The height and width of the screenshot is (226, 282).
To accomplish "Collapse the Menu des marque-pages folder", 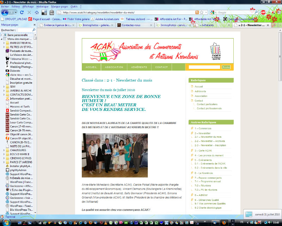I will coord(2,39).
